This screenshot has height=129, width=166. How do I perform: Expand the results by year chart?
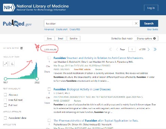5,64
